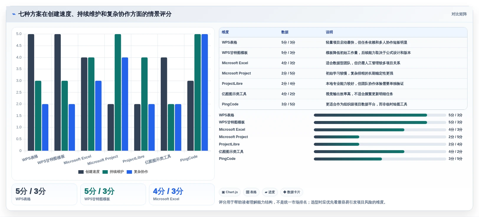This screenshot has width=479, height=217.
Task: Click the Microsoft Excel table cell
Action: tap(235, 63)
